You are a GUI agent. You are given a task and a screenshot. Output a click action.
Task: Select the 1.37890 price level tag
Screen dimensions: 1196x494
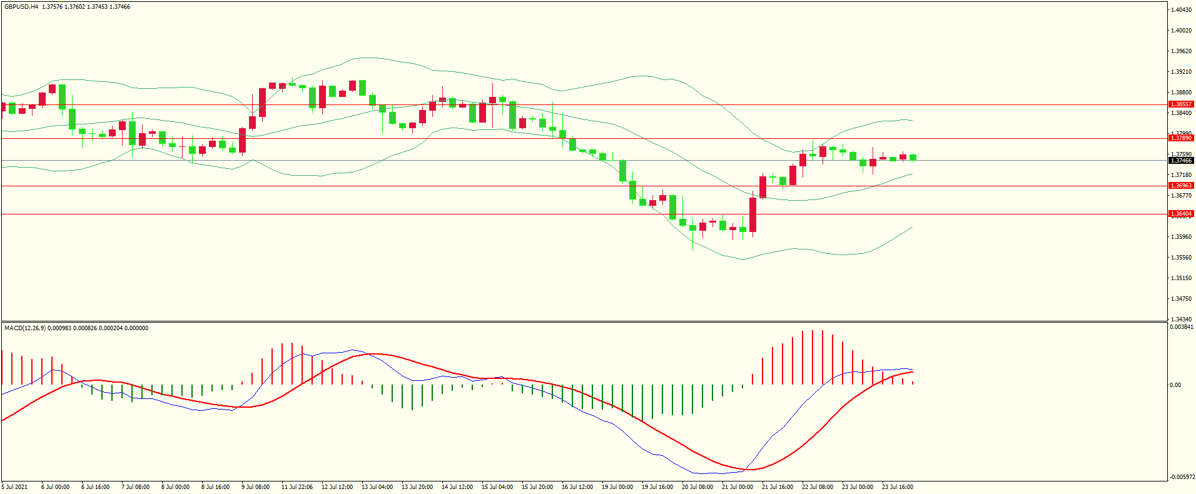1181,138
